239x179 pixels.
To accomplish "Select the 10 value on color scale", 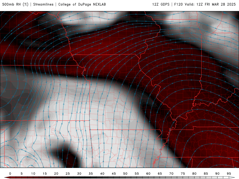I will pyautogui.click(x=33, y=174).
